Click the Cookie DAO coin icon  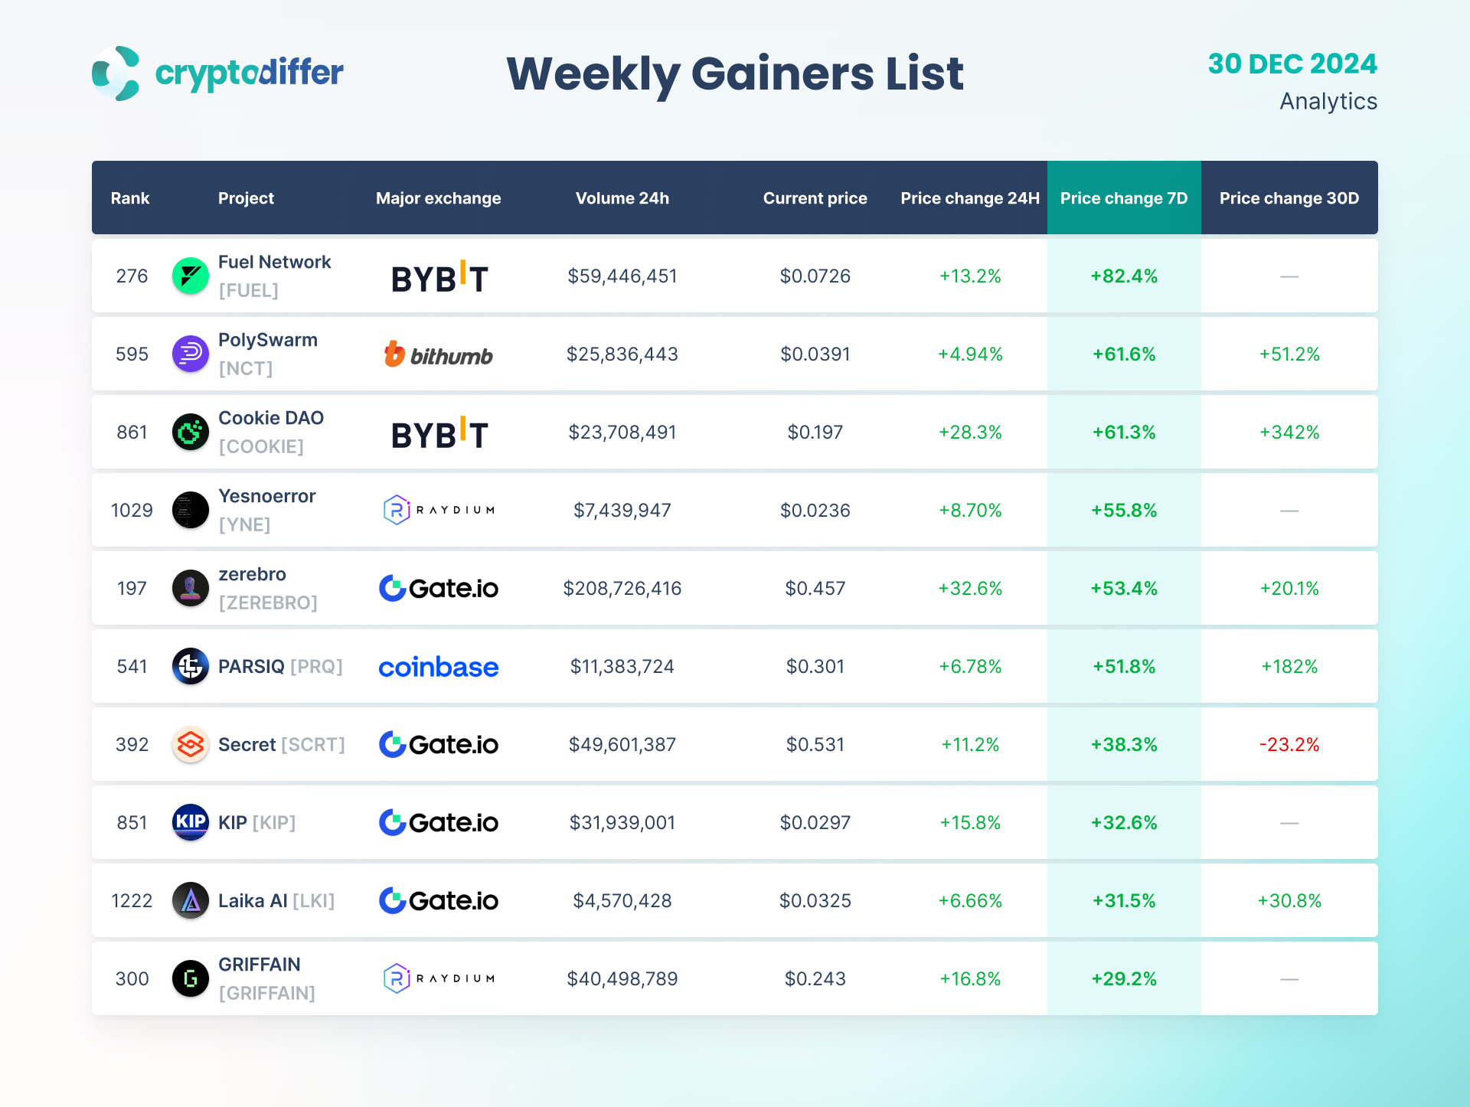pos(191,432)
